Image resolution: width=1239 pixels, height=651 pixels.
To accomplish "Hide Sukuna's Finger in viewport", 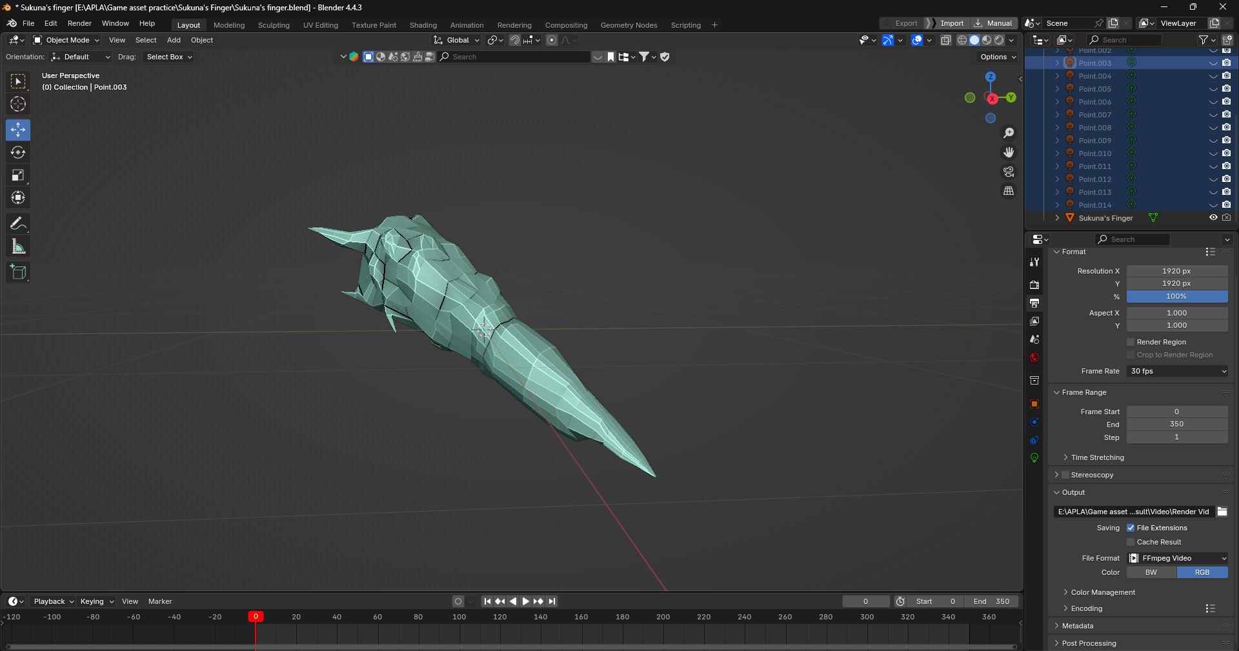I will 1213,218.
